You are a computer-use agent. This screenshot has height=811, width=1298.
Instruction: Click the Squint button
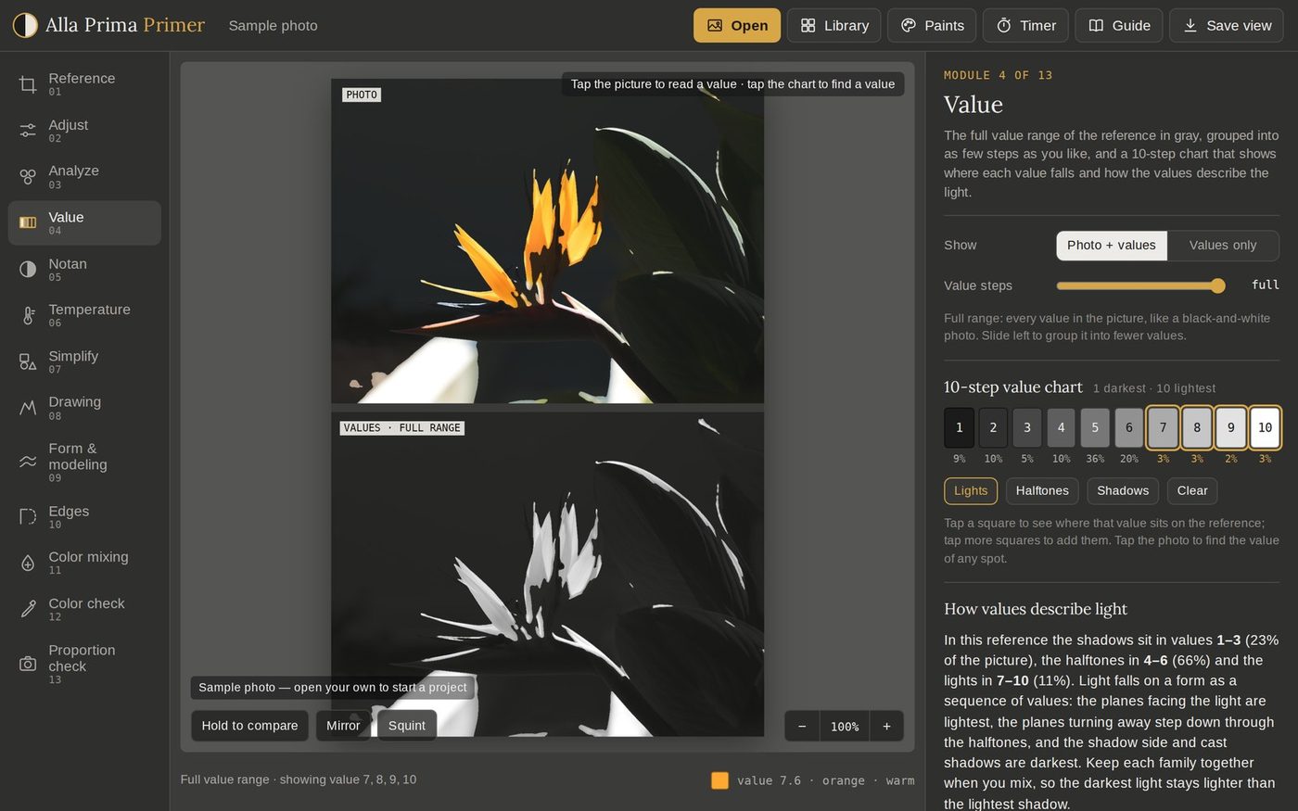407,726
